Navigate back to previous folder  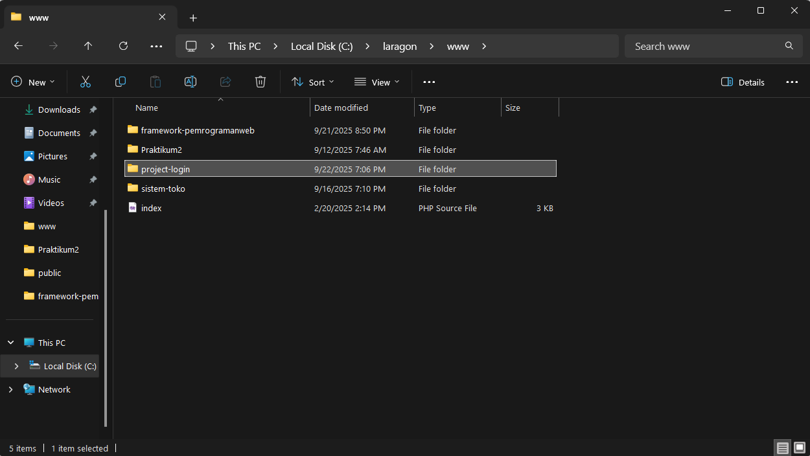[x=18, y=46]
